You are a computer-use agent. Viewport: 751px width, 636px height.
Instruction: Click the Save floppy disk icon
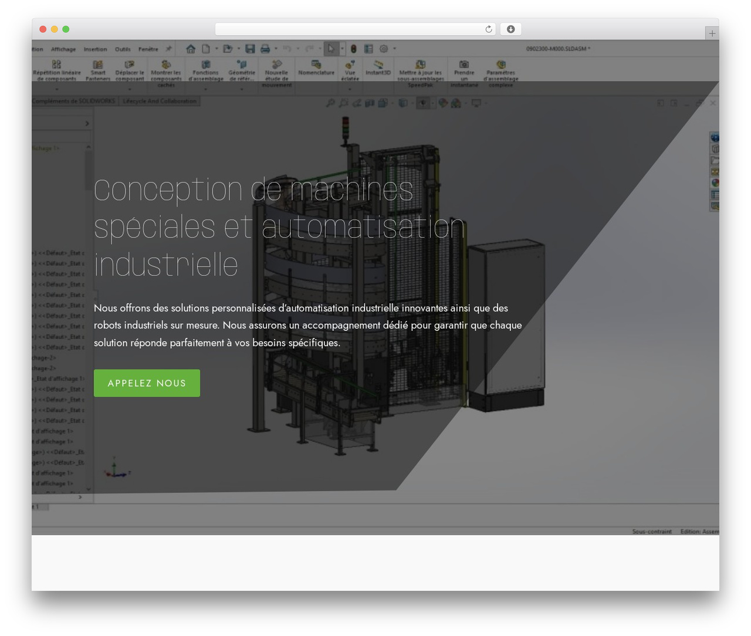[x=250, y=49]
